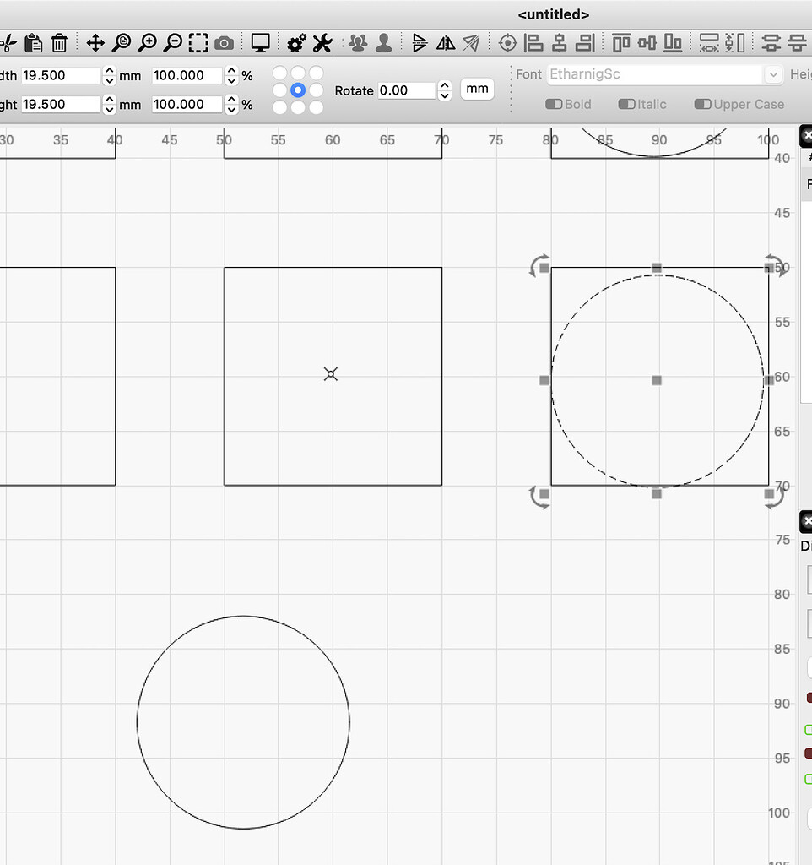Screen dimensions: 812x865
Task: Click the Zoom Out magnifier icon
Action: point(172,42)
